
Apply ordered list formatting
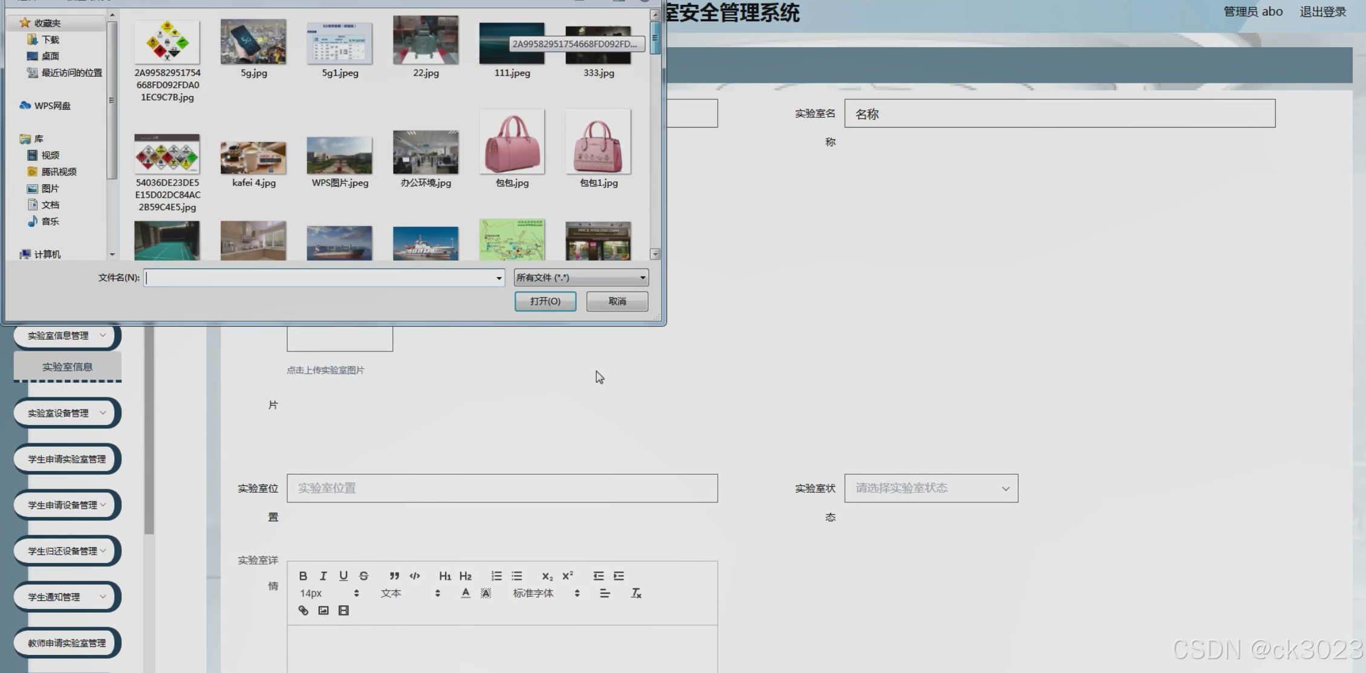[x=496, y=576]
